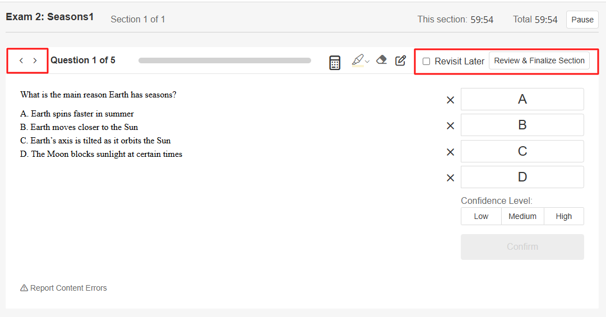
Task: Go to the next question arrow
Action: click(x=35, y=60)
